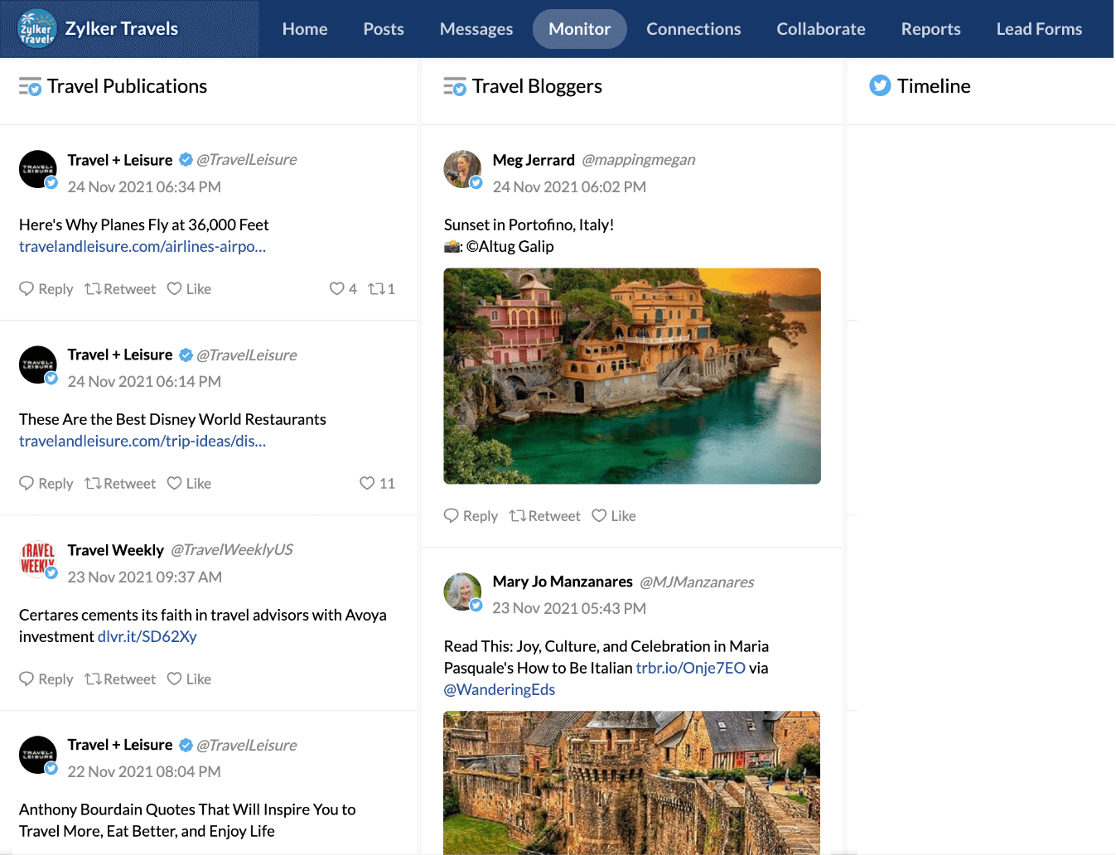The height and width of the screenshot is (855, 1116).
Task: Reply to the Best Disney World Restaurants tweet
Action: 46,483
